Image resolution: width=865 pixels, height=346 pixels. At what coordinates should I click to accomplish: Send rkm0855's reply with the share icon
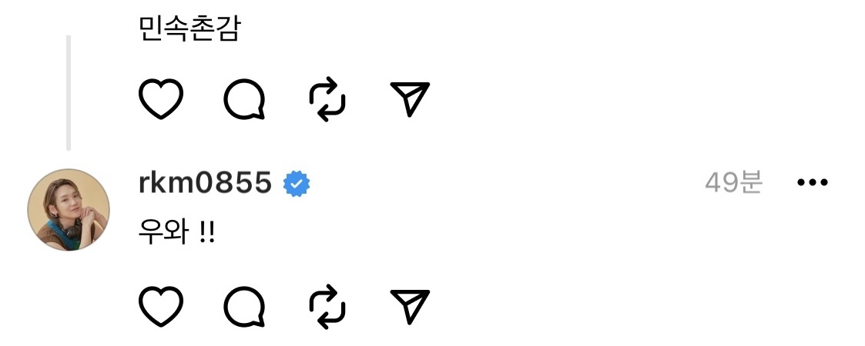coord(410,308)
